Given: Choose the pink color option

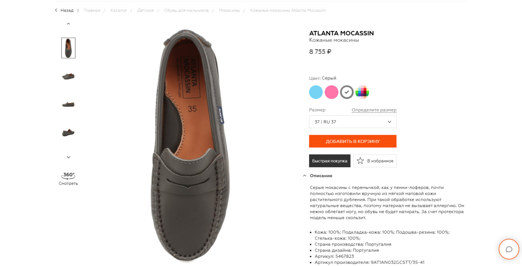Looking at the screenshot, I should [331, 92].
